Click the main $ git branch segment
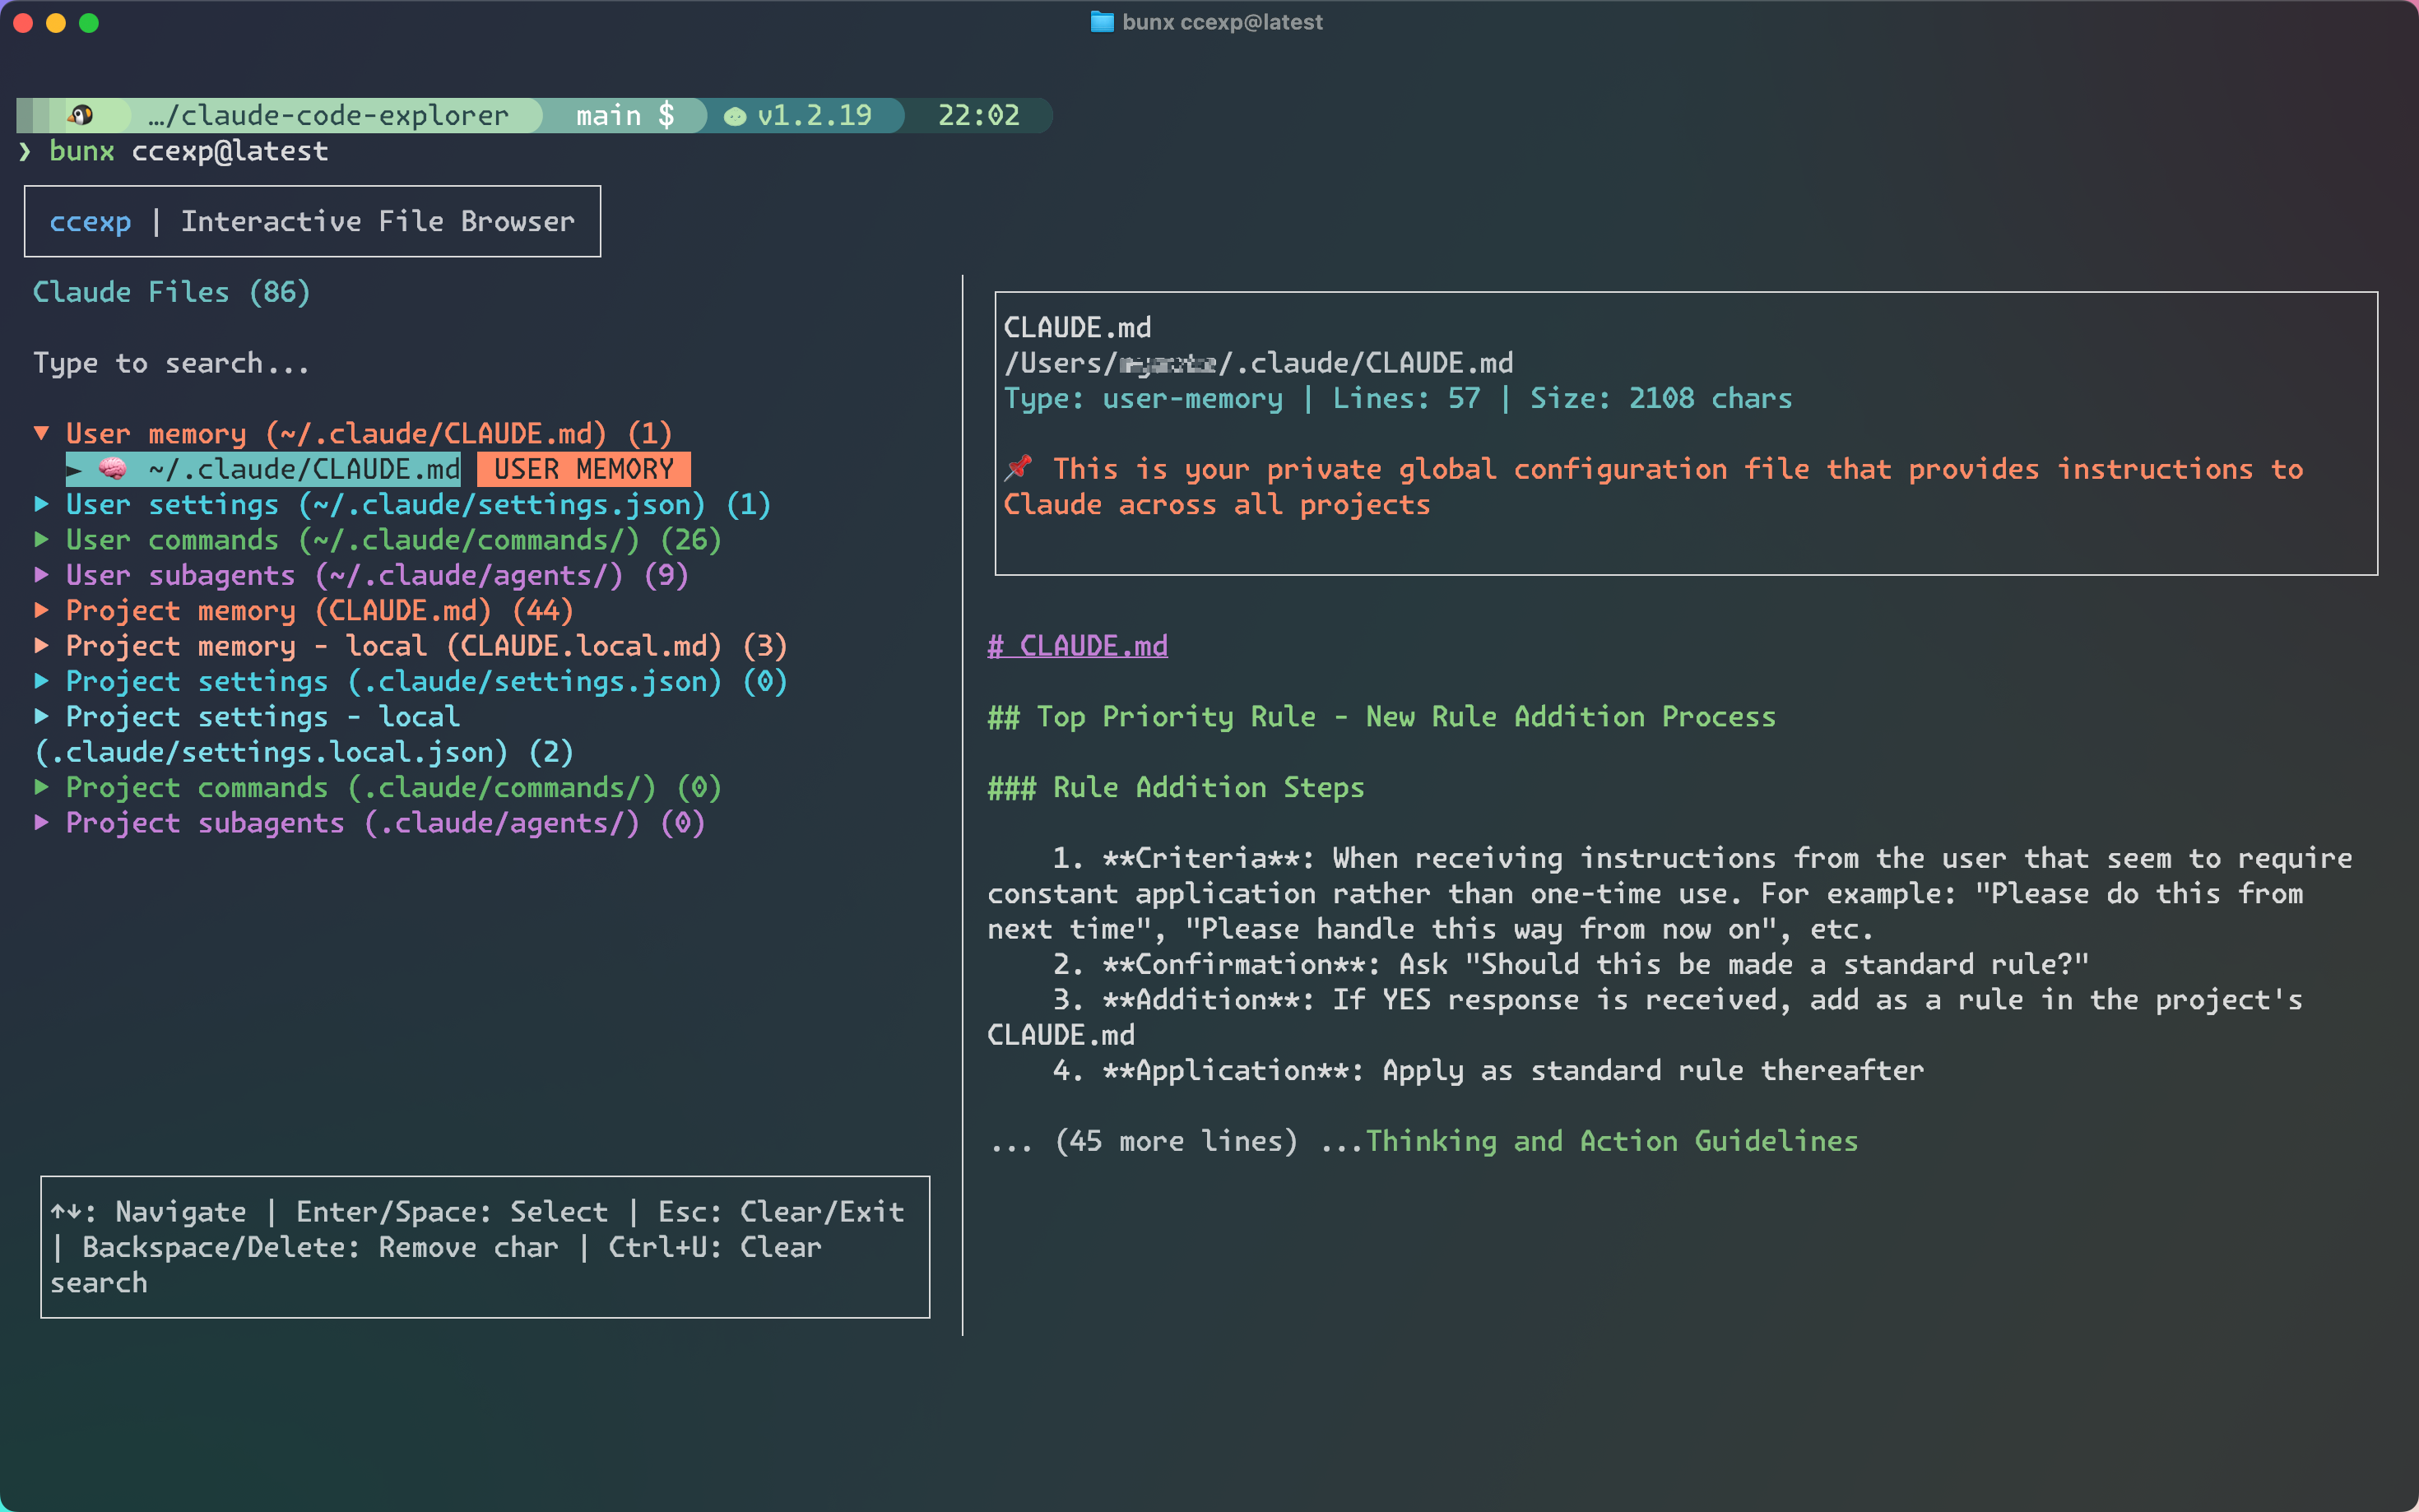 pos(620,114)
